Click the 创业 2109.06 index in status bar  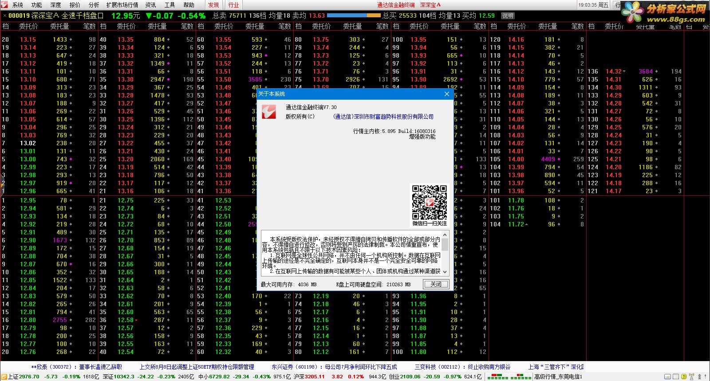(404, 377)
